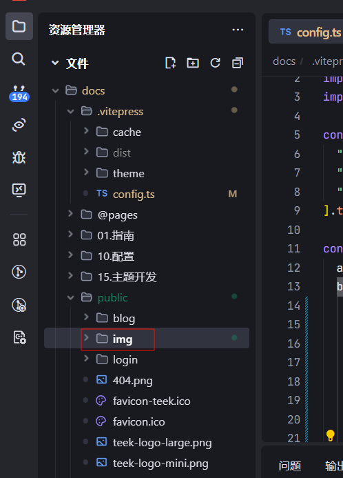Image resolution: width=343 pixels, height=478 pixels.
Task: Open the remote explorer monitor icon
Action: coord(19,190)
